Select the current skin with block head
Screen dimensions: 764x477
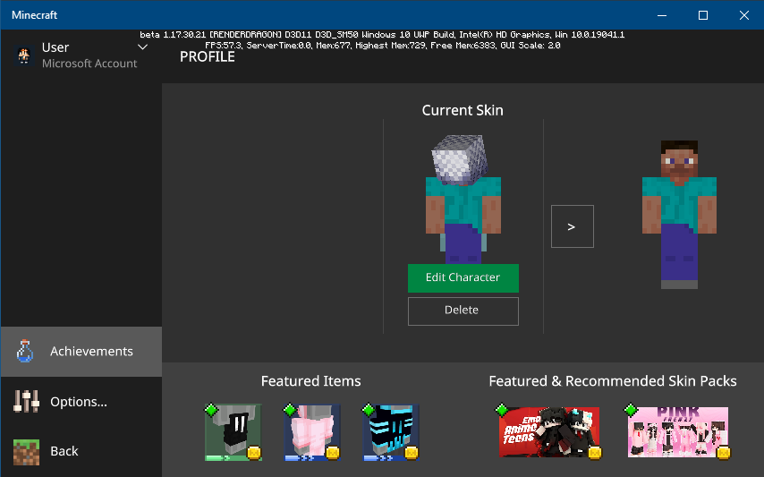pyautogui.click(x=463, y=199)
